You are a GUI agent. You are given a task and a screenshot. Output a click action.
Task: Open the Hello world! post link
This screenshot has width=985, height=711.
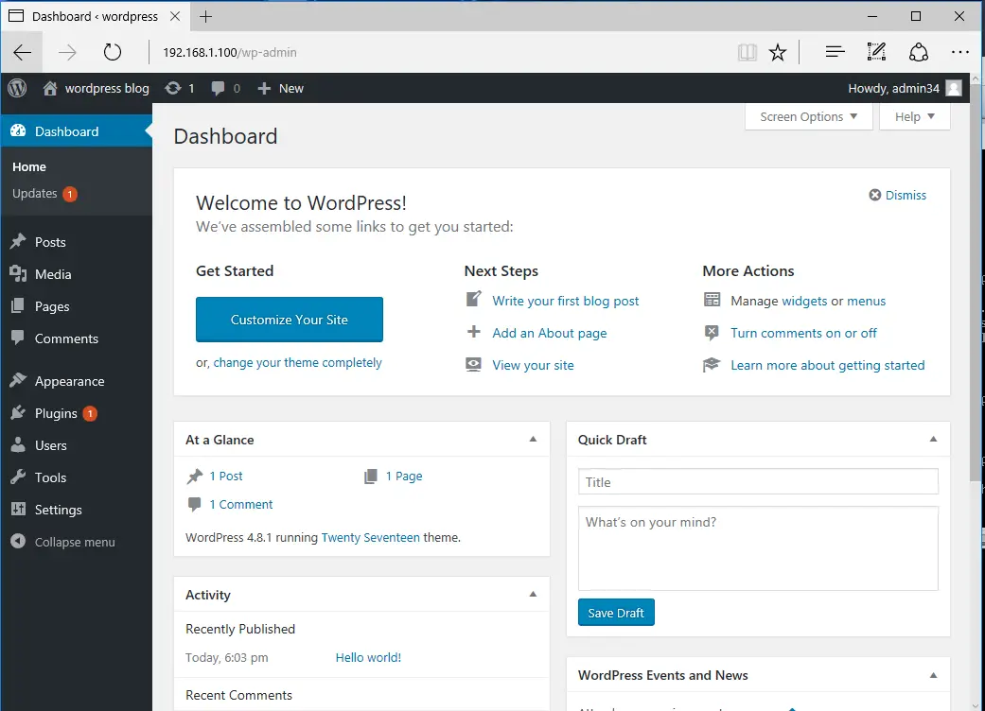368,657
